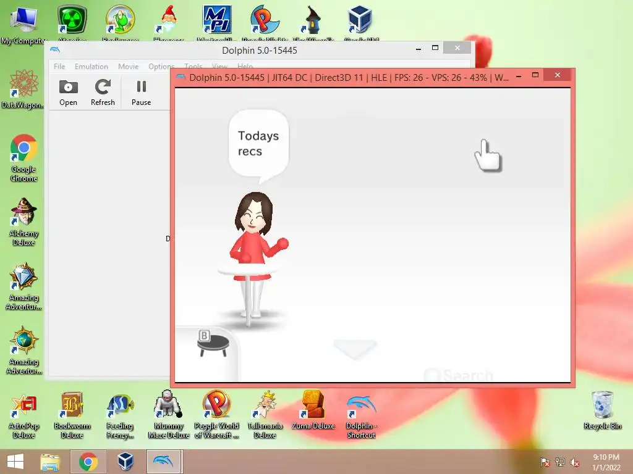Screen dimensions: 633x474
Task: Open the Action Center flag tray icon
Action: pos(545,462)
